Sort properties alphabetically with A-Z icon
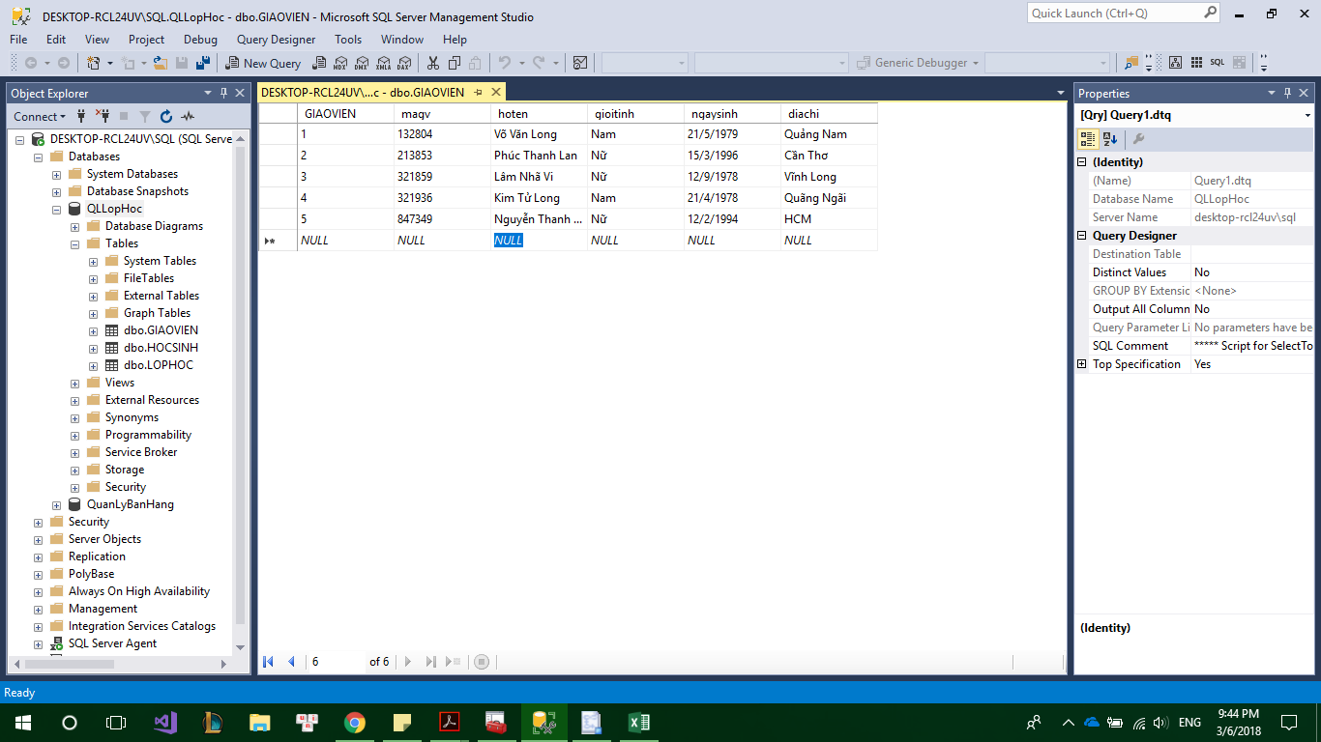 pos(1110,139)
